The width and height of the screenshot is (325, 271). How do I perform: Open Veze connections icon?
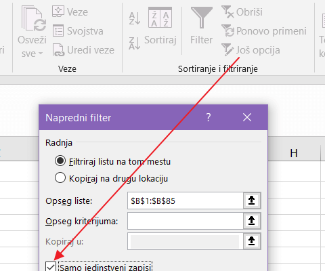click(x=58, y=12)
